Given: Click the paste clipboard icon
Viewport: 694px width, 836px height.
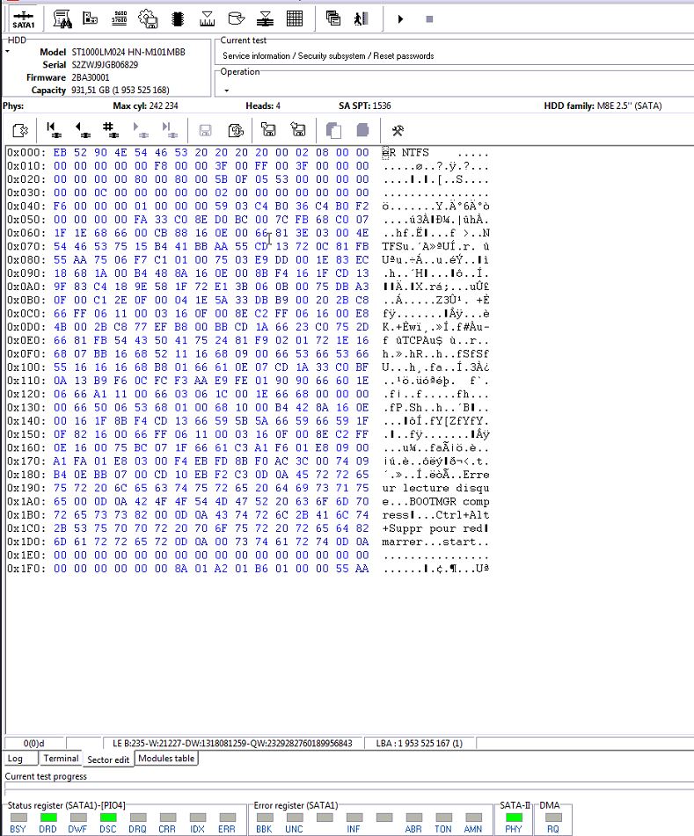Looking at the screenshot, I should click(x=362, y=130).
